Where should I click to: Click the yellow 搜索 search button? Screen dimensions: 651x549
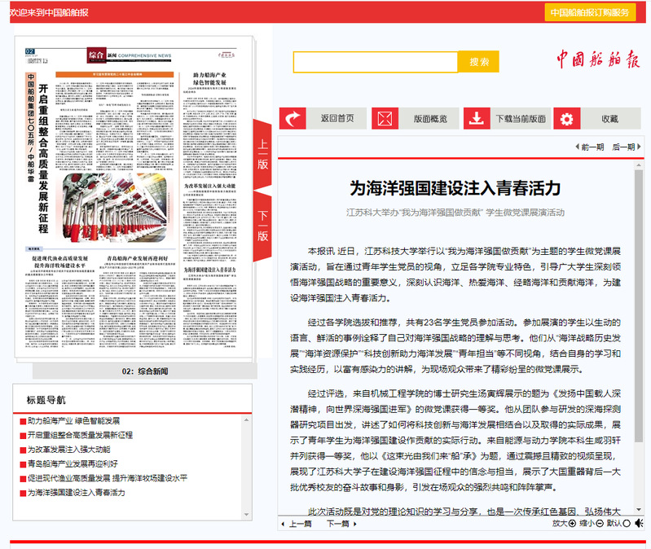[478, 62]
